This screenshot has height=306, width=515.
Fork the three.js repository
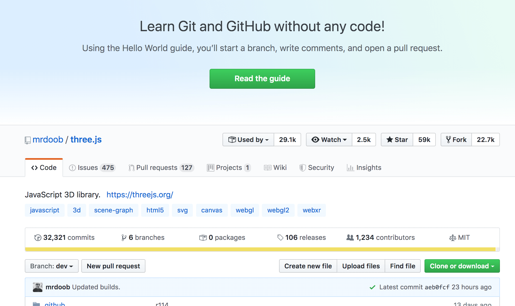(x=456, y=140)
